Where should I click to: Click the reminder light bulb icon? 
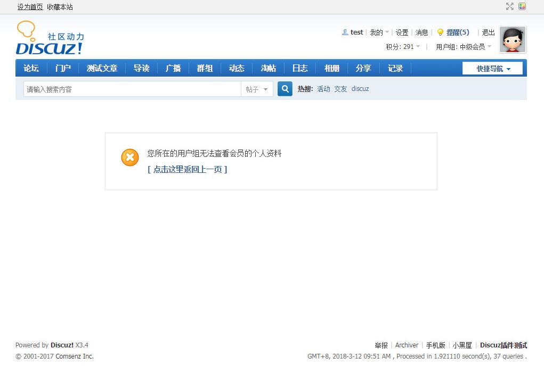click(440, 32)
